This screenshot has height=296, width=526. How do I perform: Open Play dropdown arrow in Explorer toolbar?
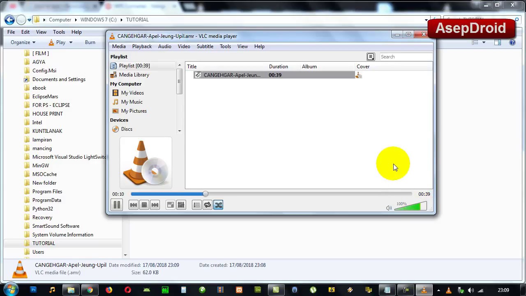71,42
